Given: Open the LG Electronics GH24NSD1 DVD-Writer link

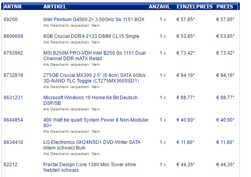Looking at the screenshot, I should pyautogui.click(x=92, y=145).
